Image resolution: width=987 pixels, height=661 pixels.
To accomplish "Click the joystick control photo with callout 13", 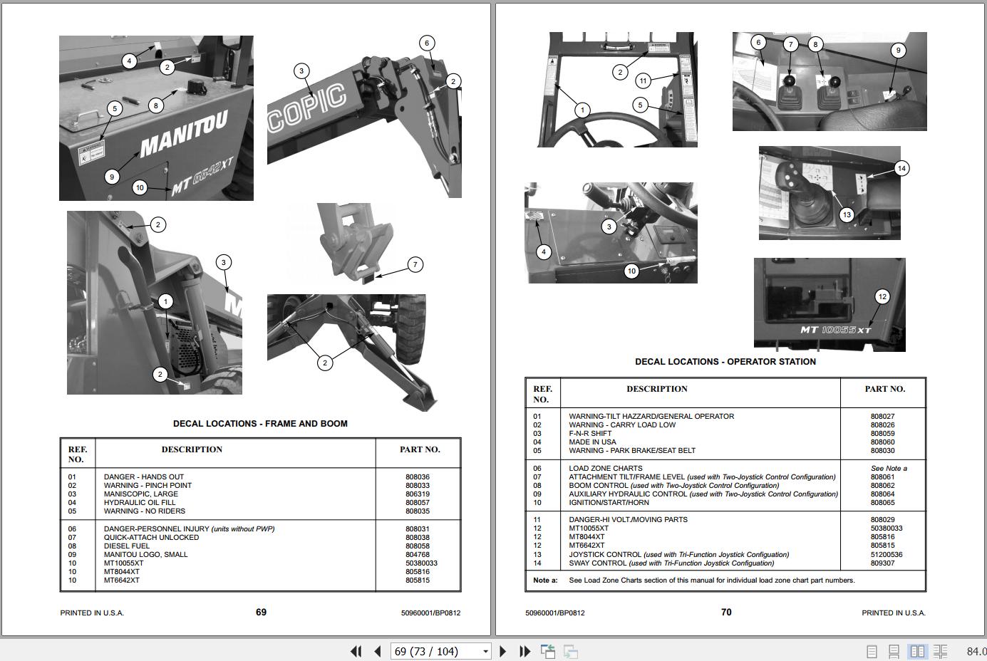I will (830, 194).
